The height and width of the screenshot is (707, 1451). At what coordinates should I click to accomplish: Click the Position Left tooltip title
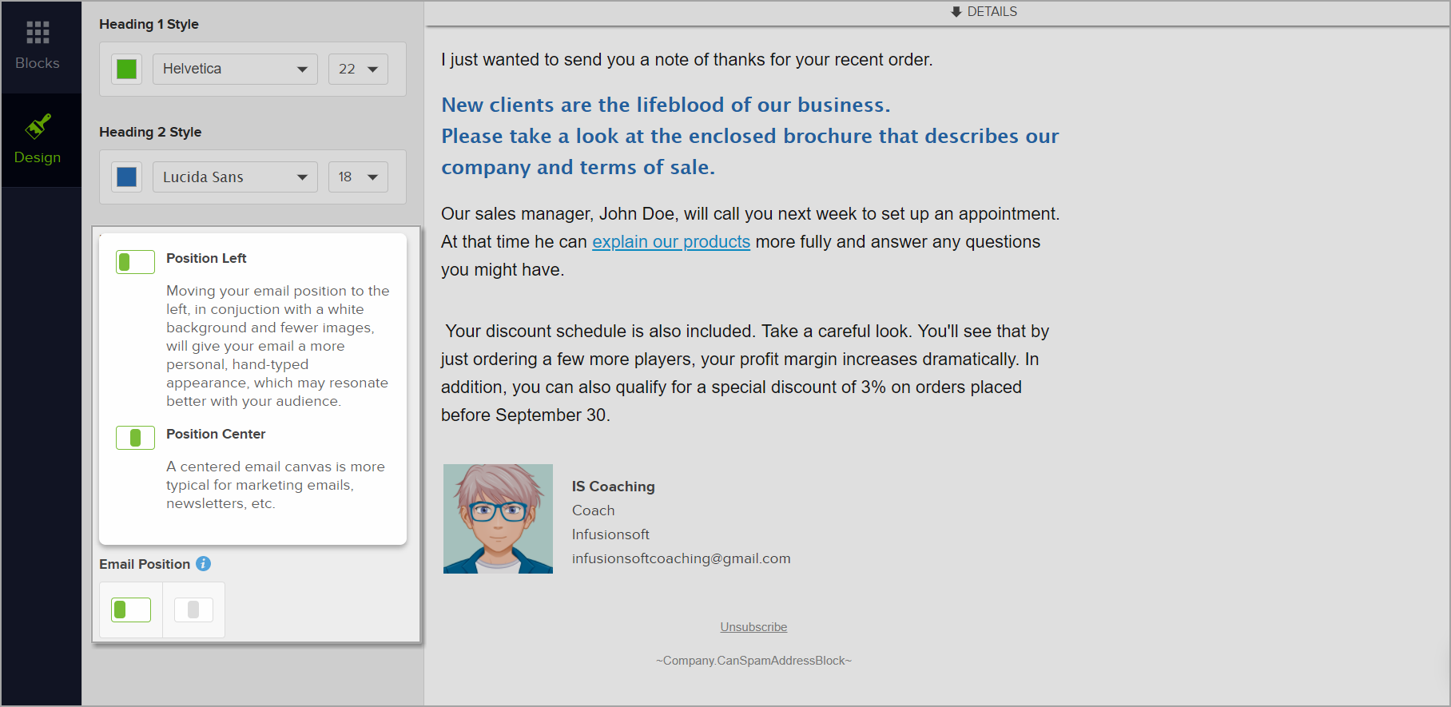click(x=206, y=258)
